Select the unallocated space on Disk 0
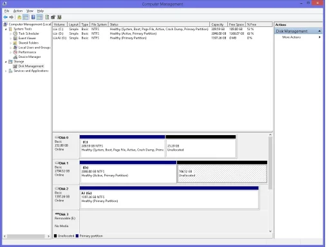The image size is (329, 247). click(201, 147)
